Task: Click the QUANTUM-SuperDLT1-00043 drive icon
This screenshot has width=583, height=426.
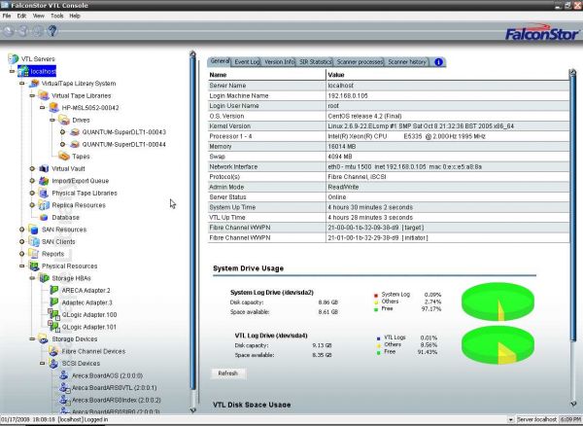Action: pos(75,132)
